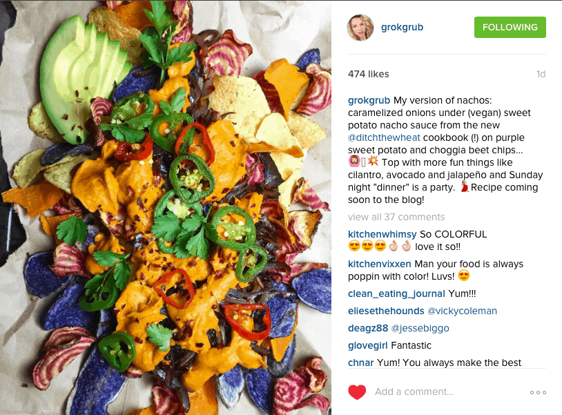Click the @vickycoleman mention
This screenshot has height=415, width=562.
463,311
